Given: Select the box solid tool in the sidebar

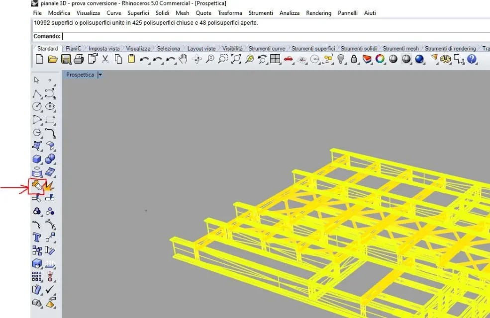Looking at the screenshot, I should 36,159.
